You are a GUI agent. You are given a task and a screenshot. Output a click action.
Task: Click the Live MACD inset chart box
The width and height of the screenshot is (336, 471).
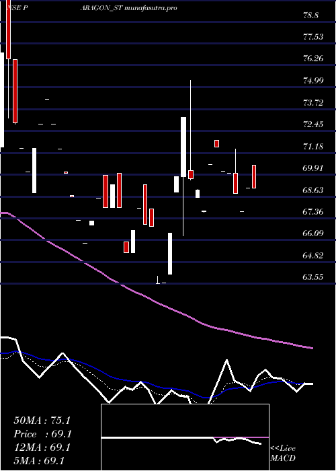pos(185,437)
